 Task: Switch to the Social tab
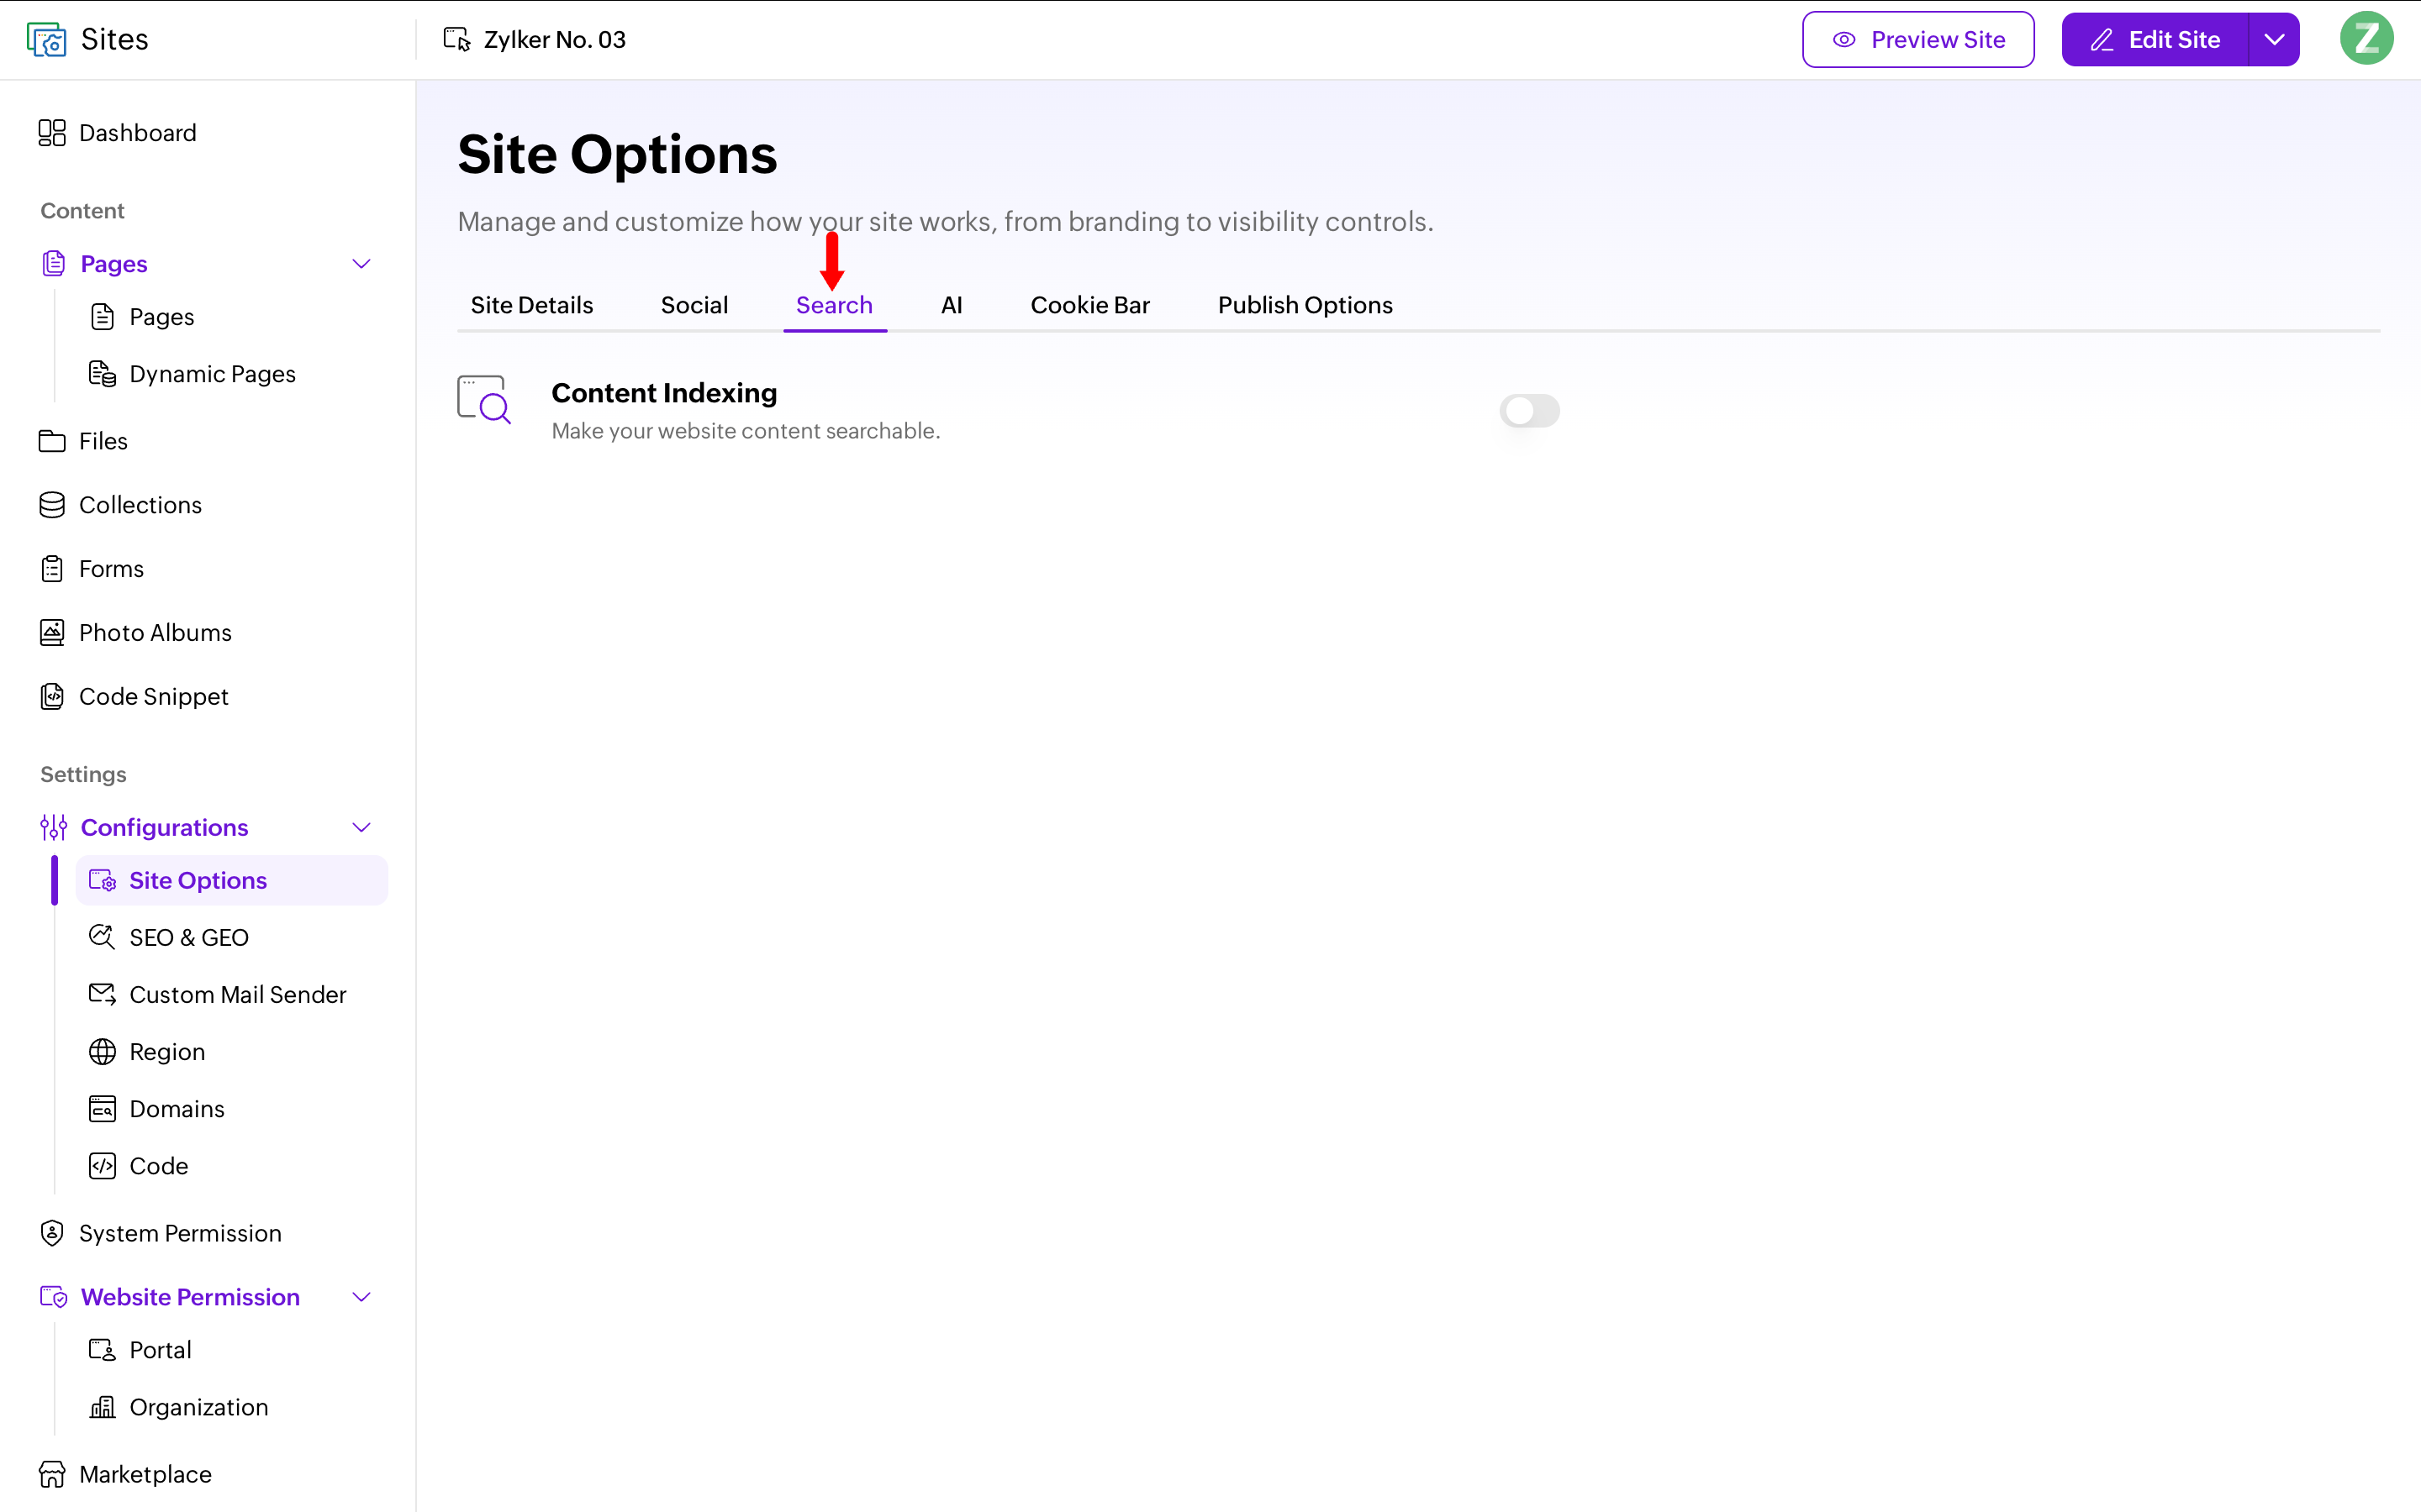pos(694,305)
